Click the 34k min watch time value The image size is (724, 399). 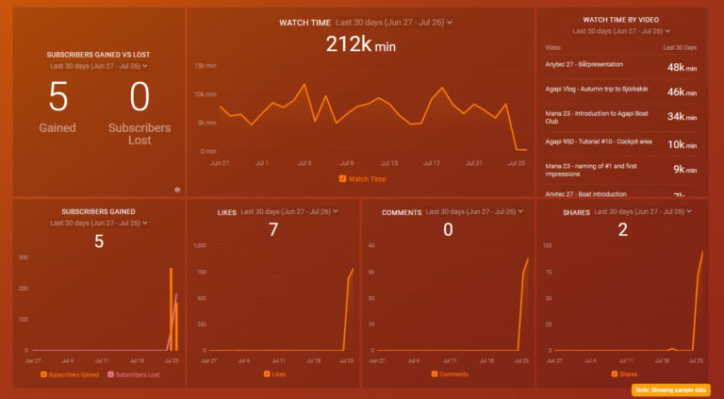[682, 116]
